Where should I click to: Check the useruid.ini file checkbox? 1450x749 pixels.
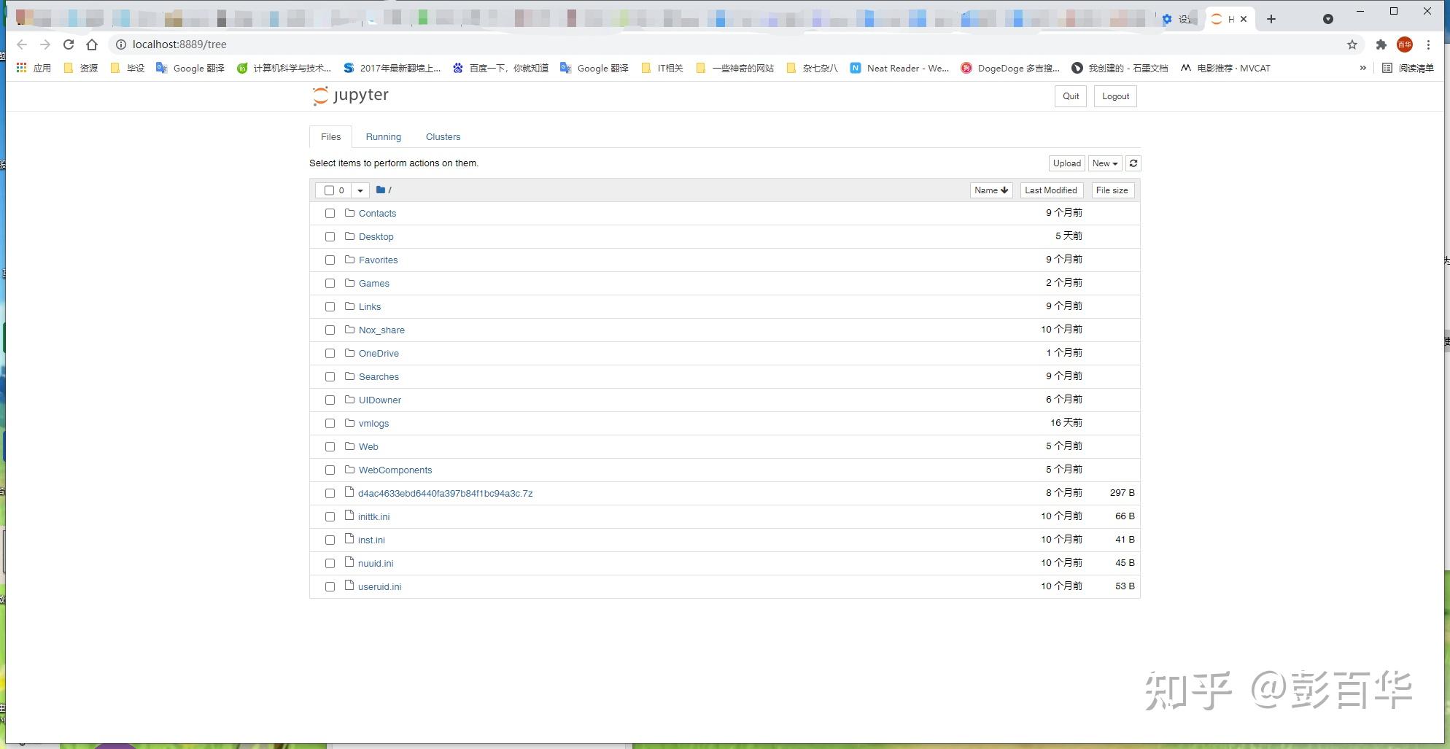330,587
